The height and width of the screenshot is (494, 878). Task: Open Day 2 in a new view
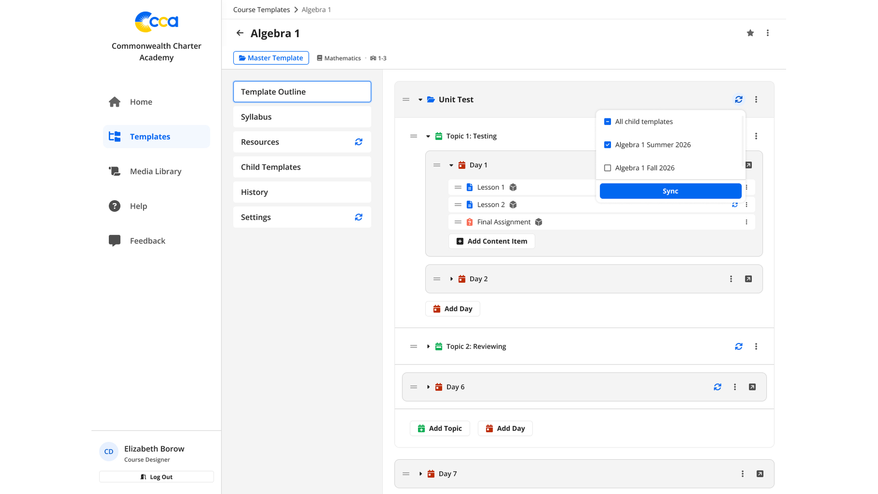pos(749,279)
